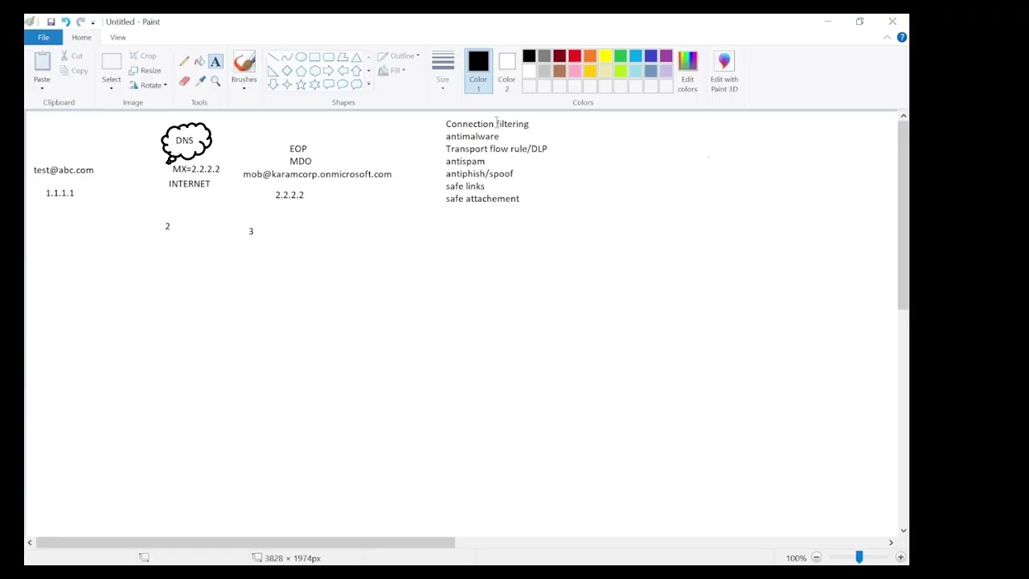Screen dimensions: 1029x579
Task: Choose the Rectangle shape
Action: click(314, 57)
